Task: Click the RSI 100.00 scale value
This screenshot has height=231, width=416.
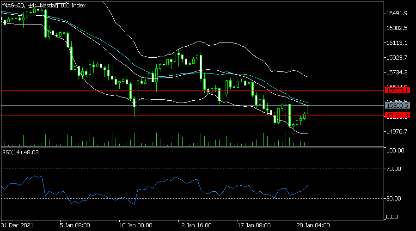Action: pos(395,151)
